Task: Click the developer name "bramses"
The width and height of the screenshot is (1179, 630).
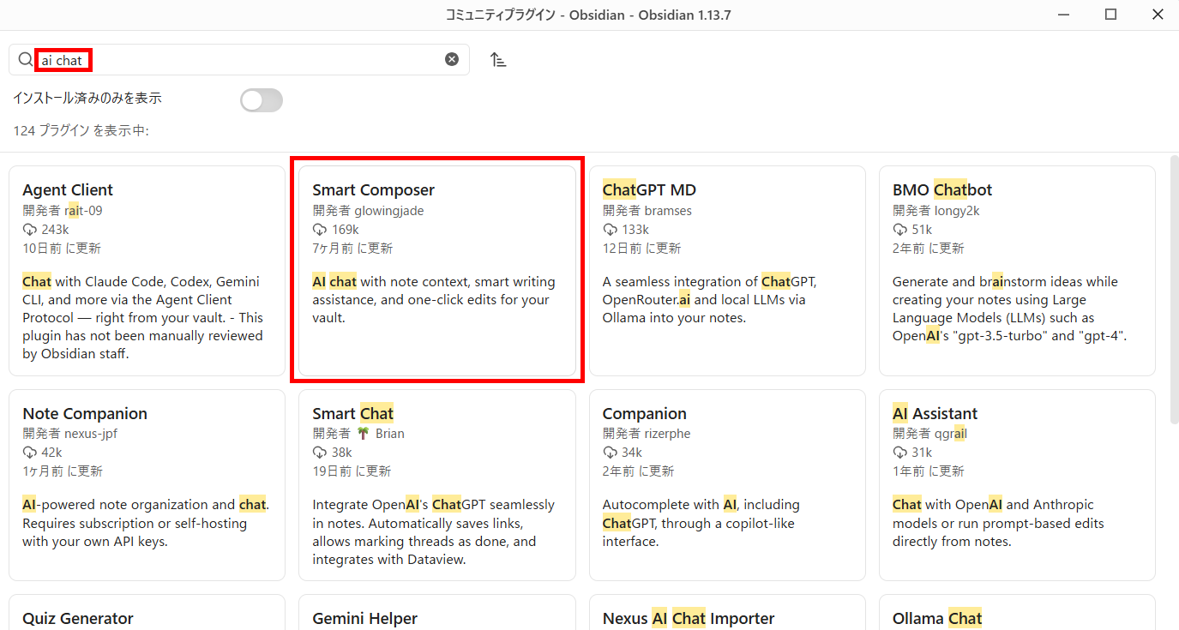Action: [x=668, y=211]
